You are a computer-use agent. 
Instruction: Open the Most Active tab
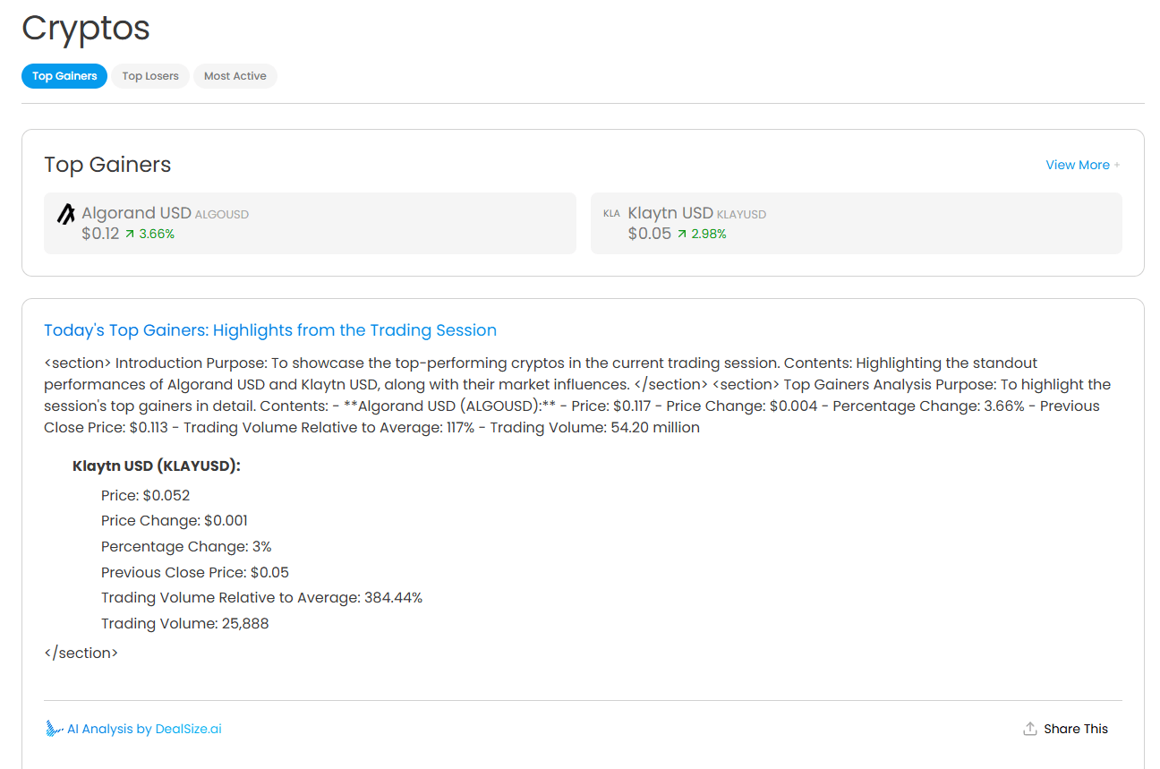coord(235,76)
